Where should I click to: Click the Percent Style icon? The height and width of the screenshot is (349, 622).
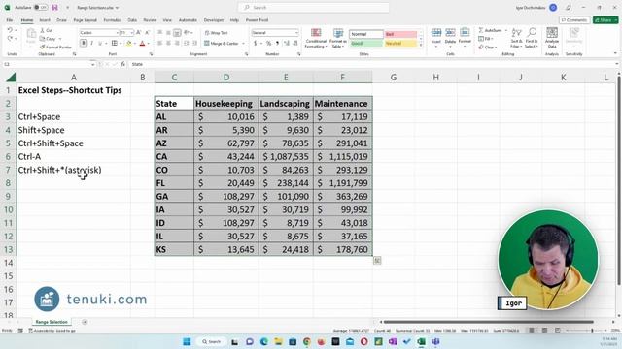[x=268, y=43]
